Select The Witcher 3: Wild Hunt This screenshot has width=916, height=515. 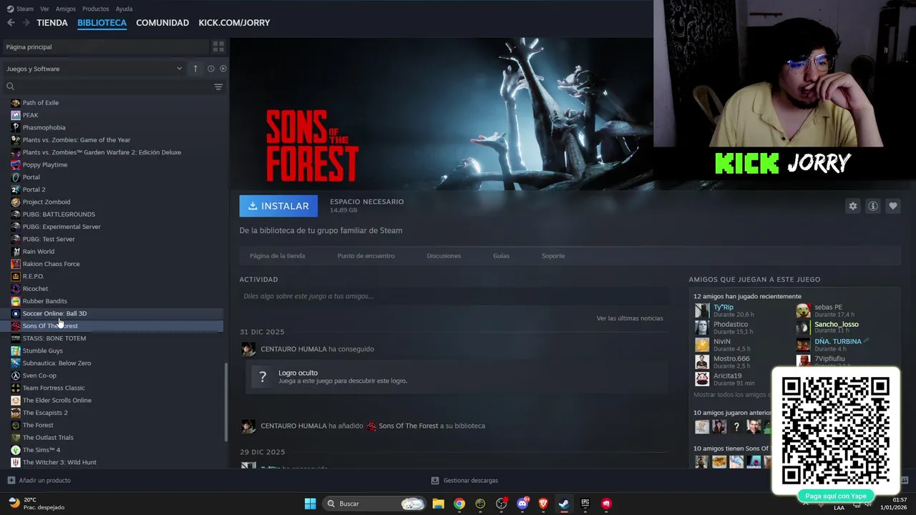point(59,462)
